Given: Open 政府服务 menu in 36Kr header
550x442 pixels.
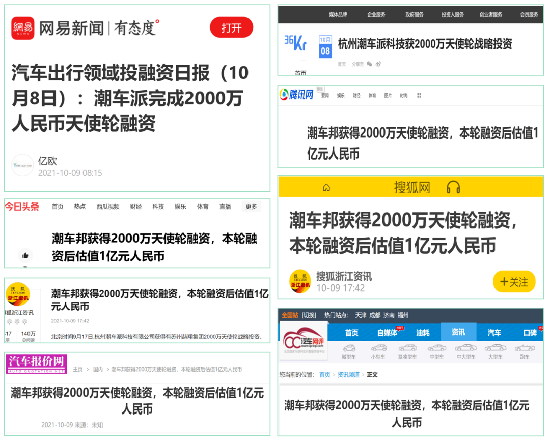Looking at the screenshot, I should click(x=414, y=14).
